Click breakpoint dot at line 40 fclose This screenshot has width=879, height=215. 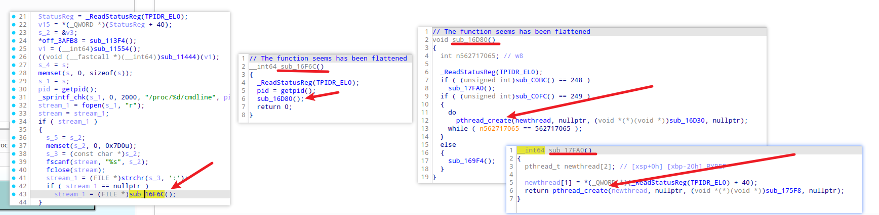[14, 170]
